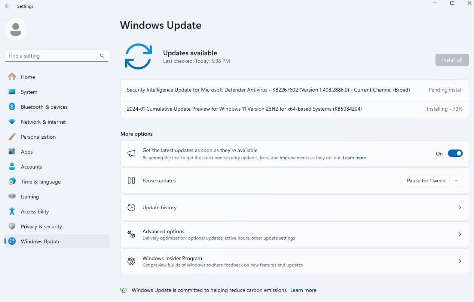474x302 pixels.
Task: Click the back arrow in Settings
Action: pos(7,6)
